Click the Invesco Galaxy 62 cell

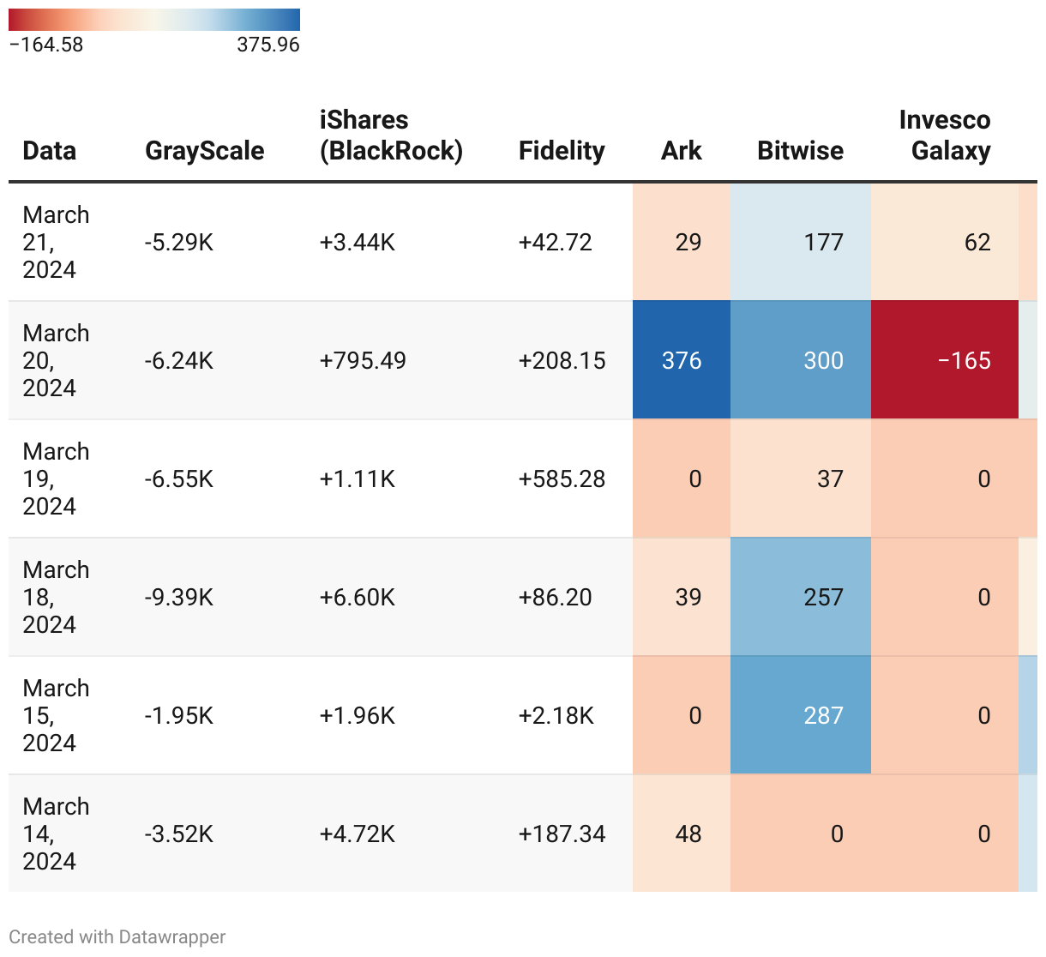(945, 242)
